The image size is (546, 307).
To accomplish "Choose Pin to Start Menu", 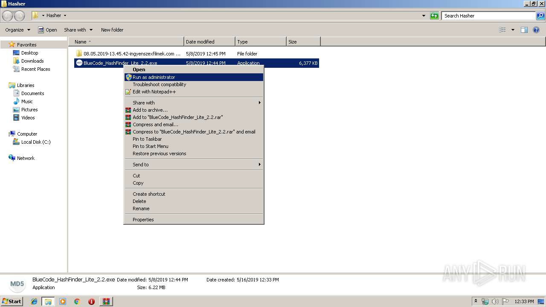I will click(194, 146).
